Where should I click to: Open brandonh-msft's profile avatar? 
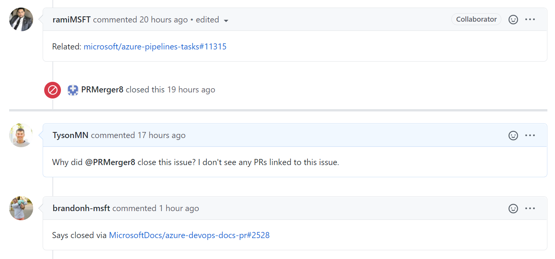[21, 208]
